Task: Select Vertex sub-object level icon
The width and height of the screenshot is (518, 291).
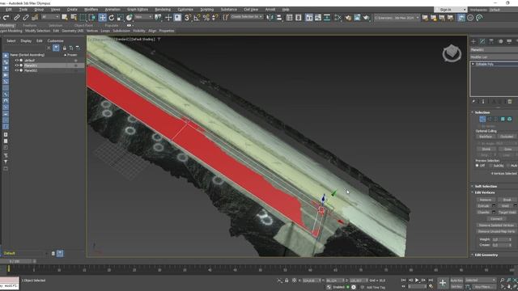Action: (482, 119)
